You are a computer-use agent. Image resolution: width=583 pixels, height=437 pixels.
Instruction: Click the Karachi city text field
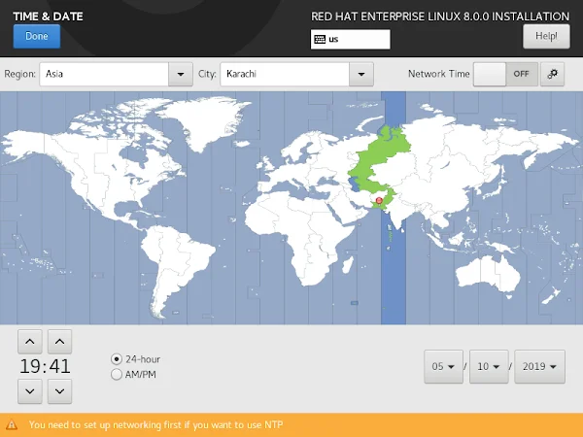[285, 75]
